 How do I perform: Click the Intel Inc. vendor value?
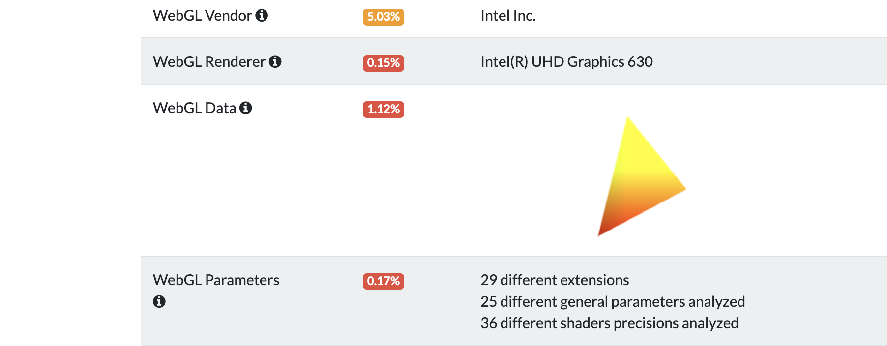click(x=508, y=16)
